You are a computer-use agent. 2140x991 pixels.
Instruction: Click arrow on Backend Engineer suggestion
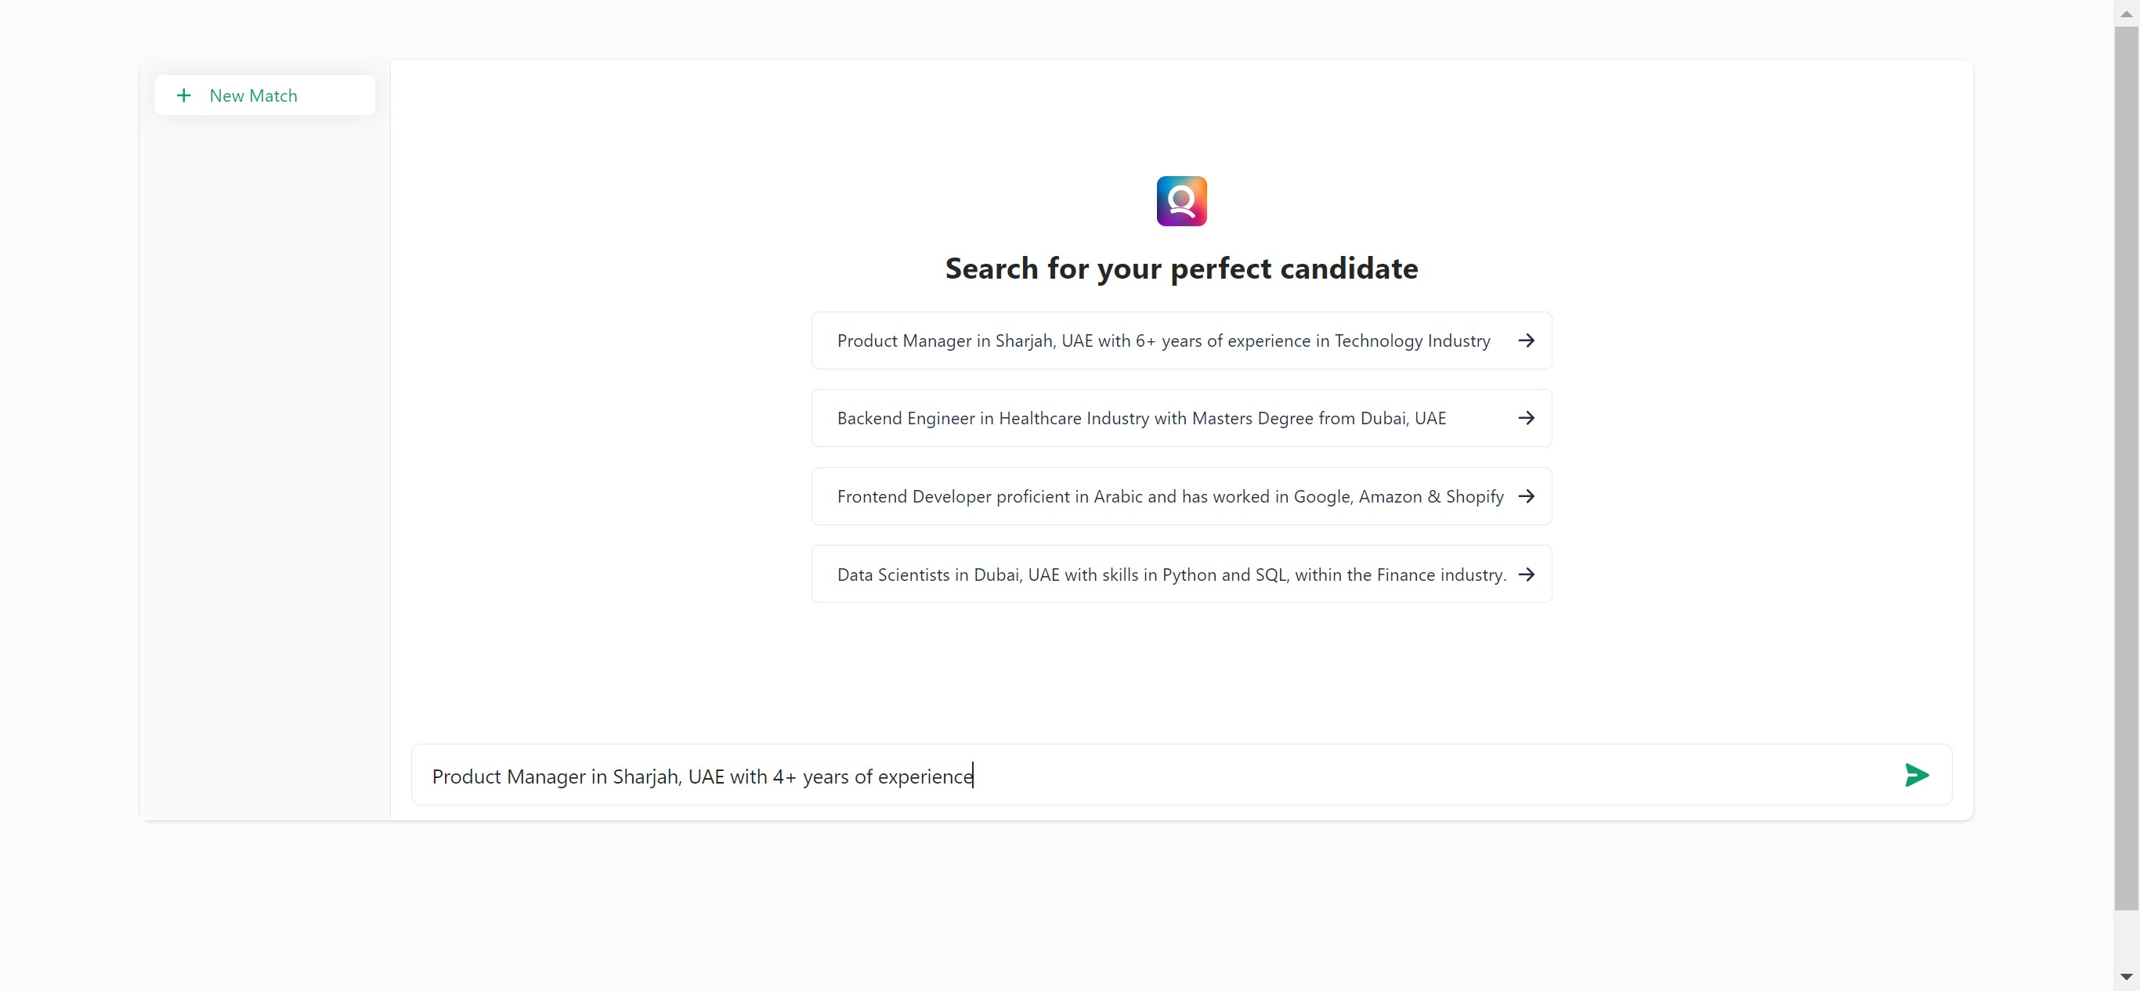[x=1525, y=418]
